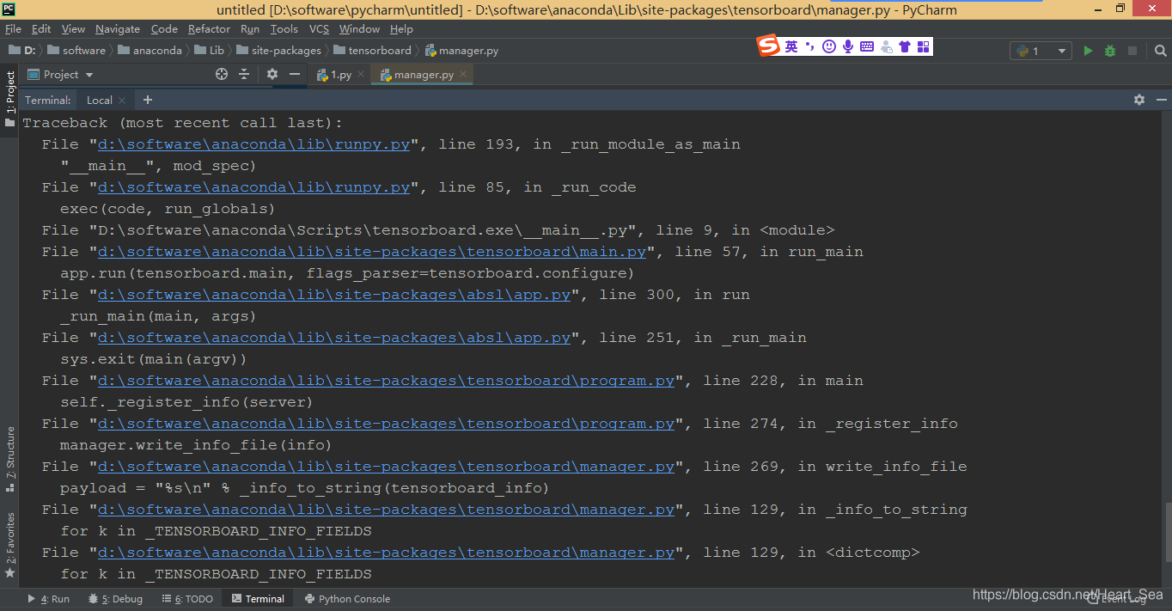Toggle Sogou punctuation mode icon
The width and height of the screenshot is (1172, 611).
pos(809,46)
